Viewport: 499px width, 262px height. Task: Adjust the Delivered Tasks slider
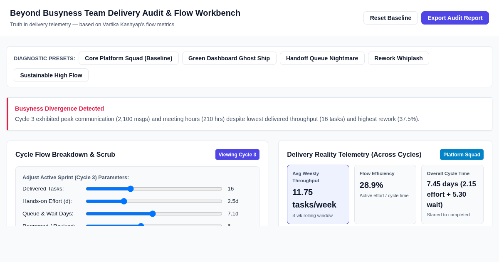tap(154, 189)
